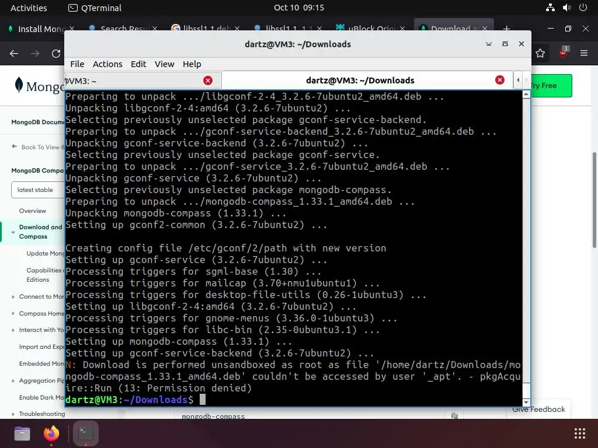Viewport: 598px width, 448px height.
Task: Collapse the Download and Compass section
Action: point(13,232)
